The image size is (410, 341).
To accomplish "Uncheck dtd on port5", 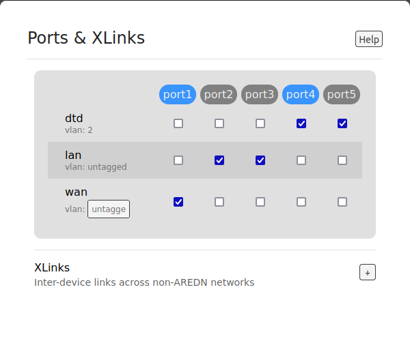I will (x=342, y=123).
